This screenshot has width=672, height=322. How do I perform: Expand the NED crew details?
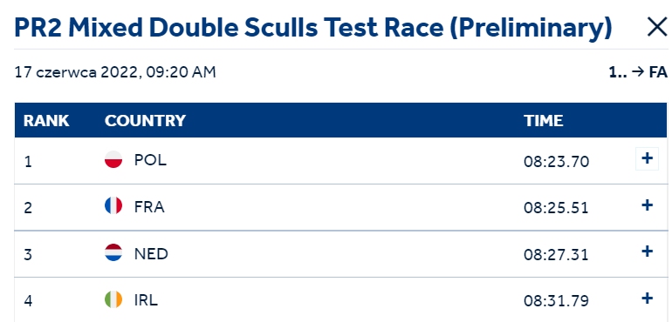(x=647, y=252)
